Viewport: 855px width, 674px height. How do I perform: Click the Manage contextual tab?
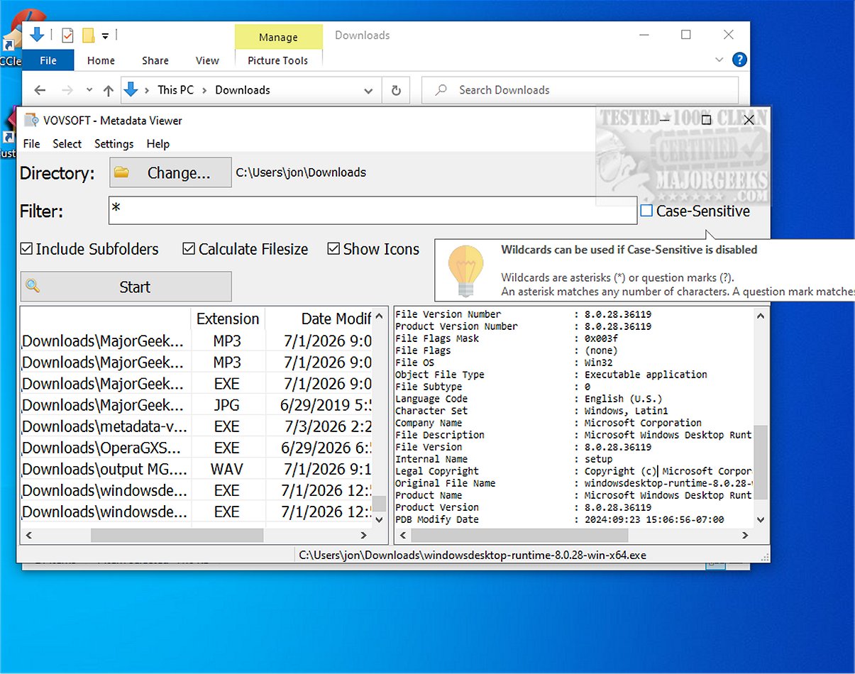(x=278, y=37)
